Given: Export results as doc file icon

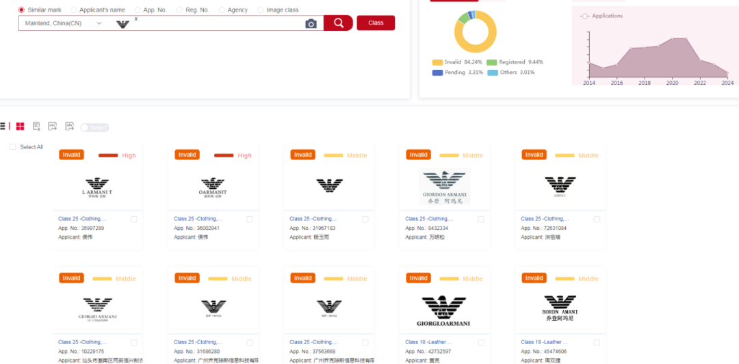Looking at the screenshot, I should point(53,126).
